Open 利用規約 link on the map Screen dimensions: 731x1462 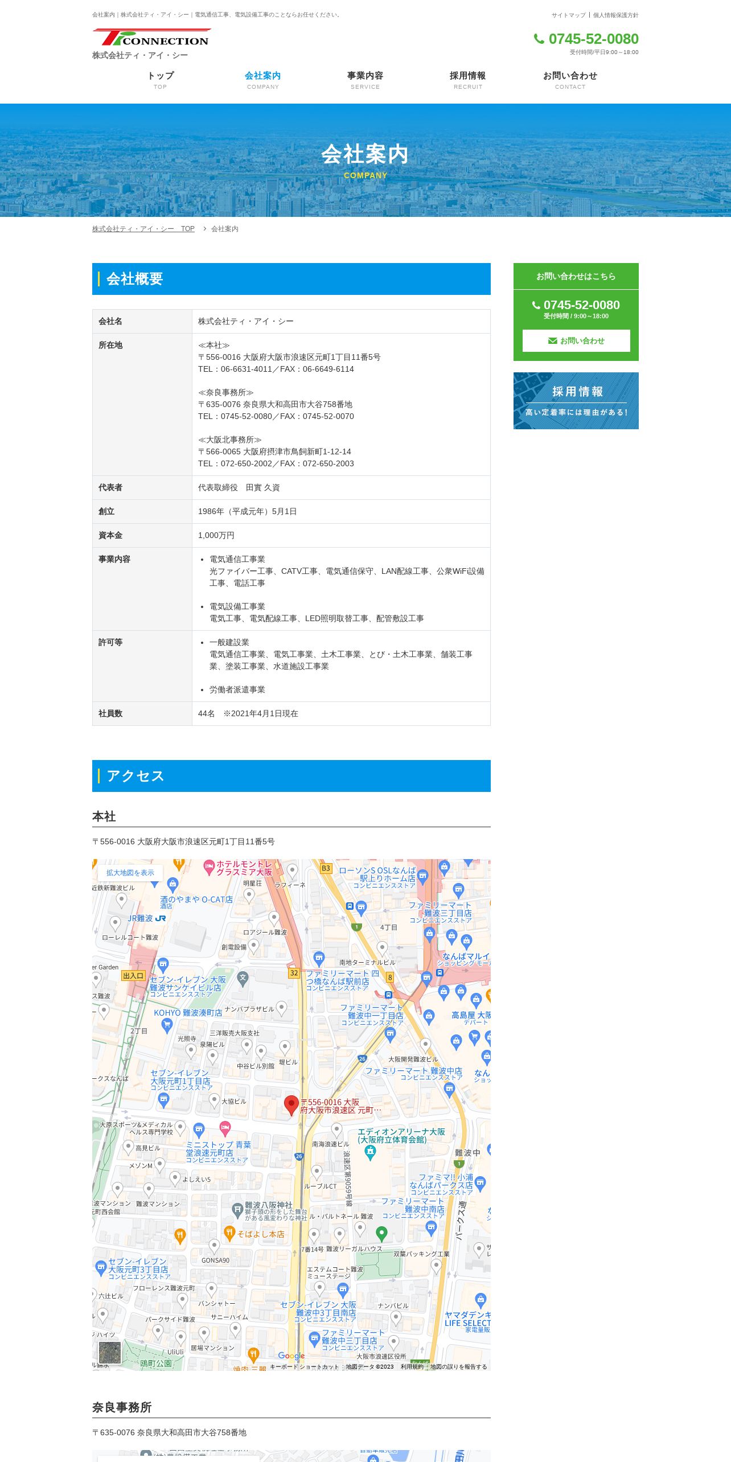click(412, 1366)
